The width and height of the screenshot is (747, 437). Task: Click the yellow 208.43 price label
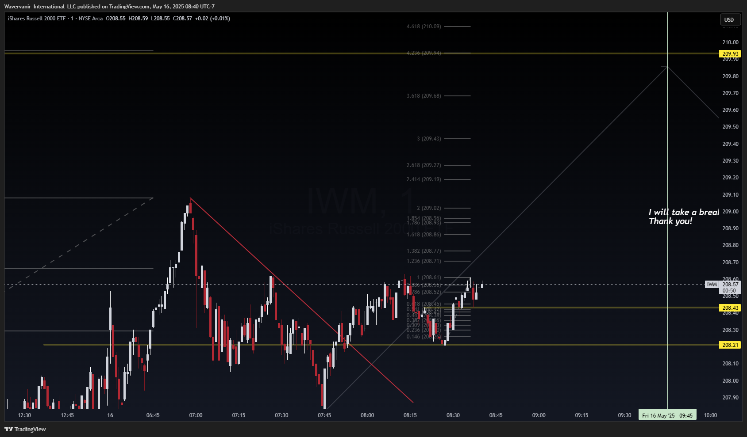coord(730,308)
